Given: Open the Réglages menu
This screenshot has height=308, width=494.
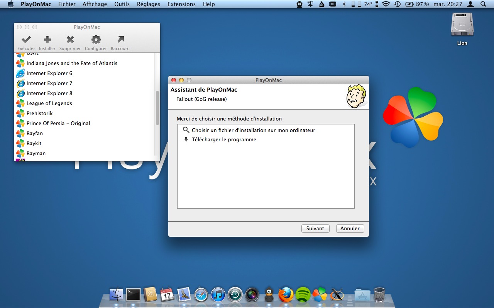Looking at the screenshot, I should (x=149, y=4).
